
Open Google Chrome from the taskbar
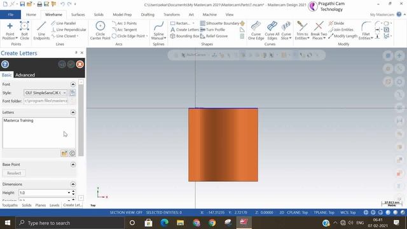(x=212, y=223)
